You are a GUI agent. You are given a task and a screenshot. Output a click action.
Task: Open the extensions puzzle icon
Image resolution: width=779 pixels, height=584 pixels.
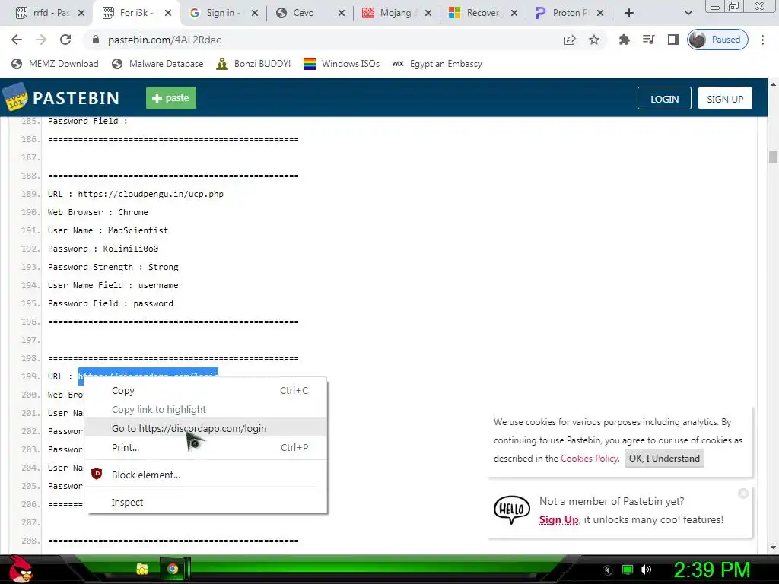624,40
